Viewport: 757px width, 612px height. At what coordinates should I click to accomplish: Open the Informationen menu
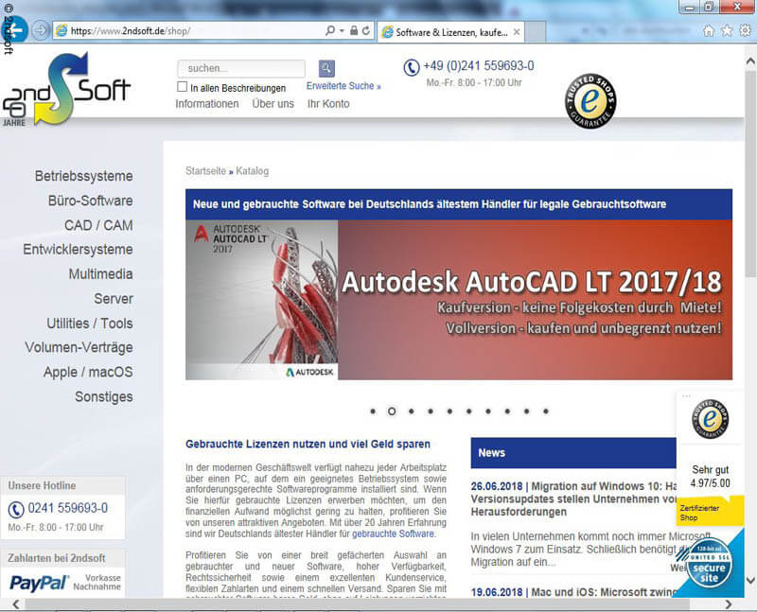coord(206,104)
